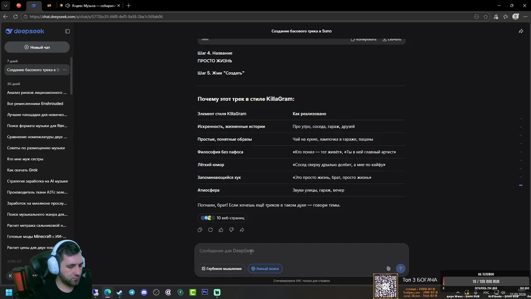Screen dimensions: 531x299
Task: Open options menu for Создание басового трека chat
Action: [64, 70]
